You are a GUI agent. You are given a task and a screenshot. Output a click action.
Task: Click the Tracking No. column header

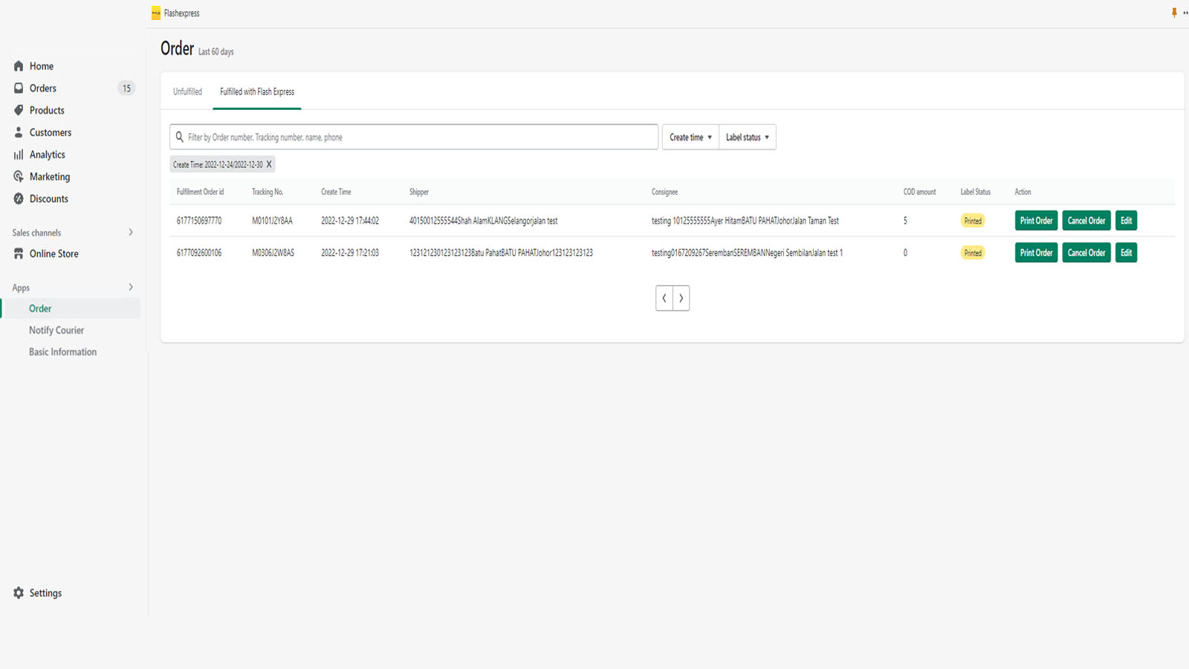268,192
